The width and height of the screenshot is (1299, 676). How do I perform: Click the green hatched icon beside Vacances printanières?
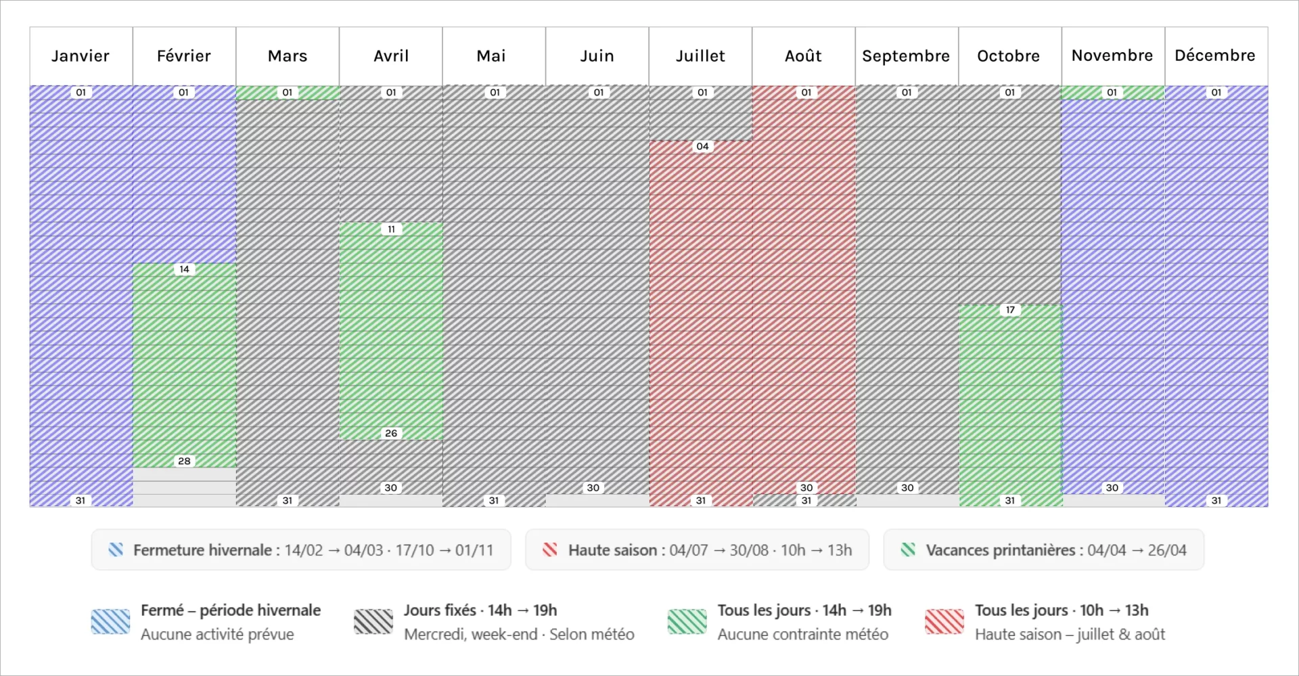(x=908, y=549)
